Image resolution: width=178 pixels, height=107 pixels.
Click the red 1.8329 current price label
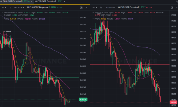click(173, 102)
